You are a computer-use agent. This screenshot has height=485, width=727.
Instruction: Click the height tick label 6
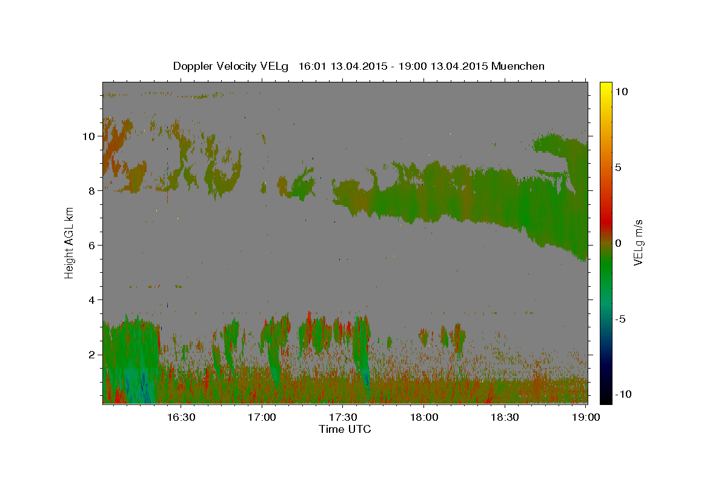pos(92,246)
